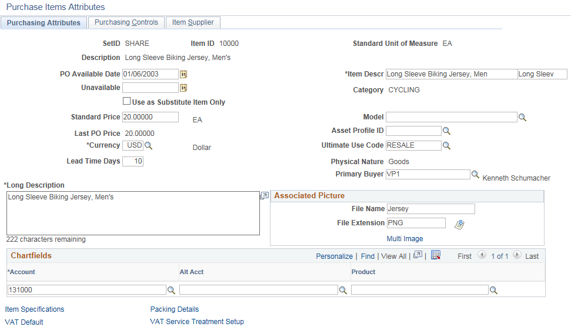Click Standard Price field
The height and width of the screenshot is (330, 571).
[151, 117]
